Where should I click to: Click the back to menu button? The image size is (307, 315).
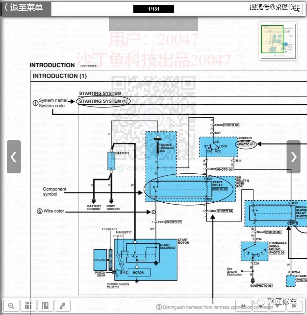[x=26, y=8]
